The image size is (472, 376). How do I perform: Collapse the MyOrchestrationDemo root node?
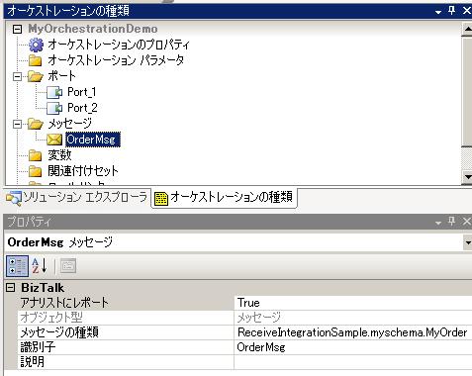pyautogui.click(x=17, y=29)
